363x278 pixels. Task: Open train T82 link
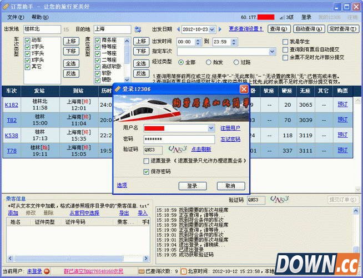(x=12, y=120)
